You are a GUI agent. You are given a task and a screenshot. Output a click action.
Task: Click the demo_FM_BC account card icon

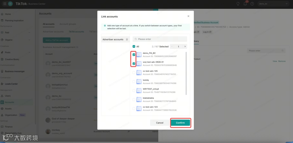coord(139,55)
